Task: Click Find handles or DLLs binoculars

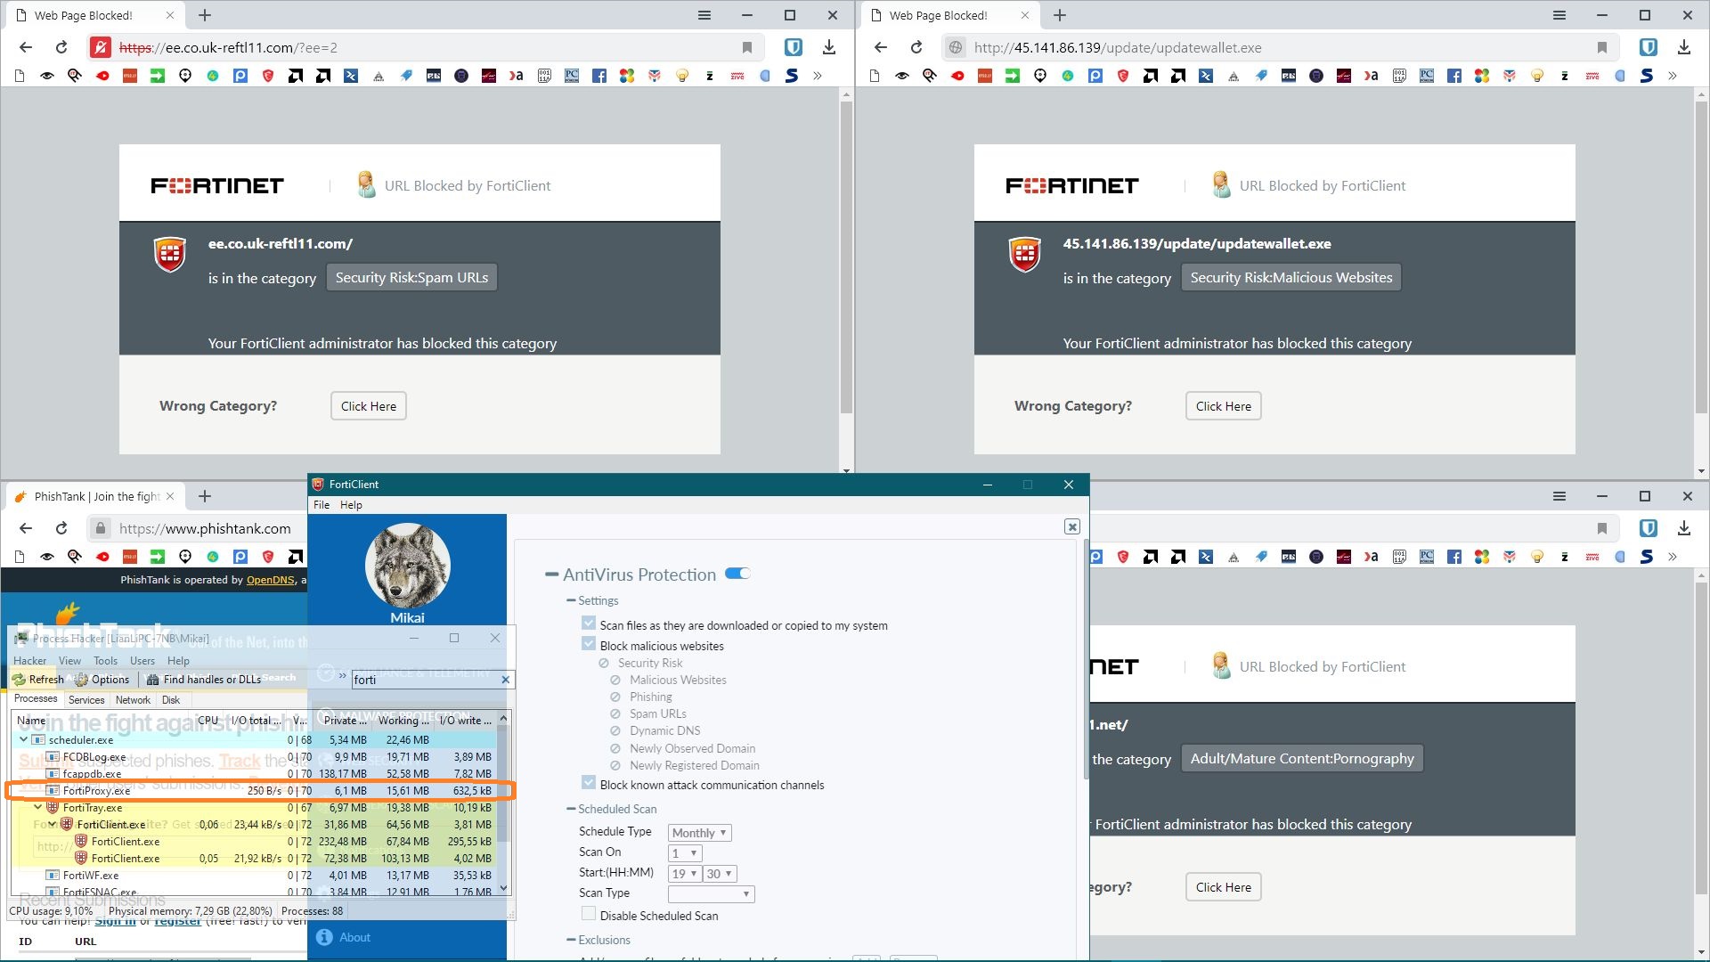Action: click(x=153, y=680)
